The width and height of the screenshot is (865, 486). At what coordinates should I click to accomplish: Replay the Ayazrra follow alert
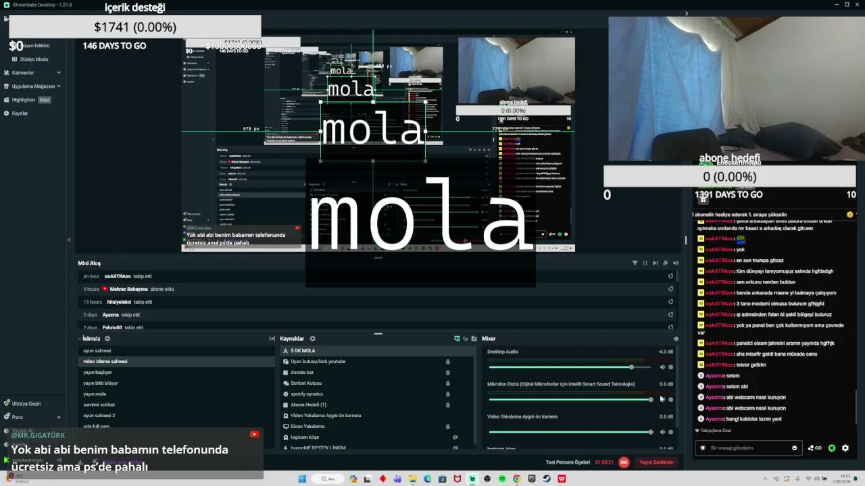pos(670,315)
